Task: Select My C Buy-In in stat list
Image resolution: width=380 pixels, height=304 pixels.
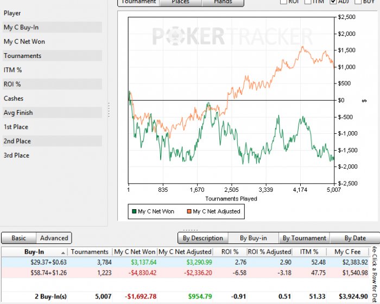Action: pos(52,27)
